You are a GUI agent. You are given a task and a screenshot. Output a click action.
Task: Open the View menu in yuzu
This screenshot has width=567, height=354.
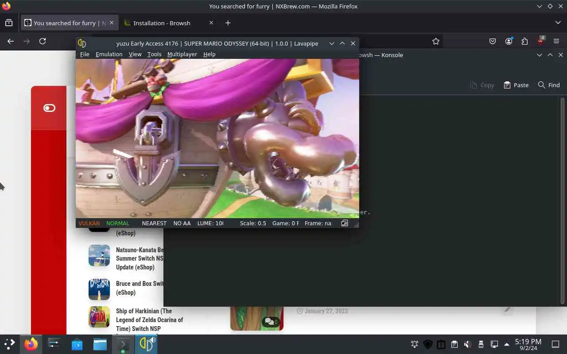tap(135, 54)
